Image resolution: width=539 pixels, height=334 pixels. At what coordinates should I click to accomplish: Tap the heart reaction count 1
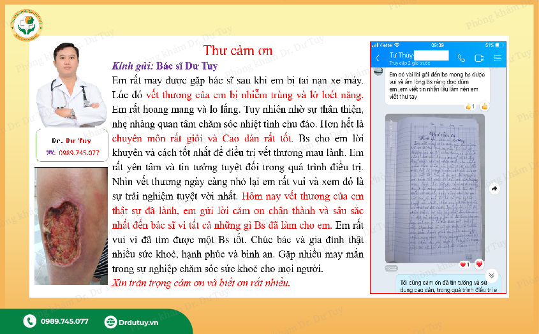(x=465, y=265)
